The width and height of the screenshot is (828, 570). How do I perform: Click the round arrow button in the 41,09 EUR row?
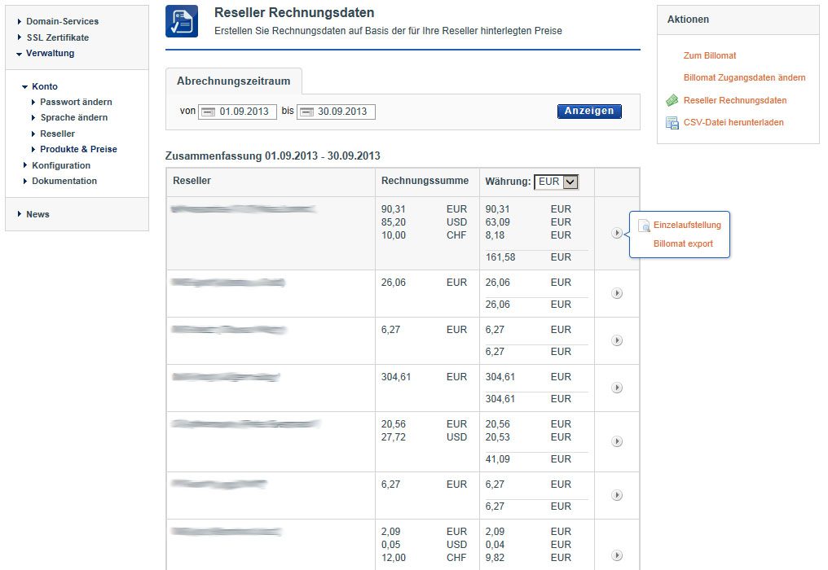coord(617,441)
